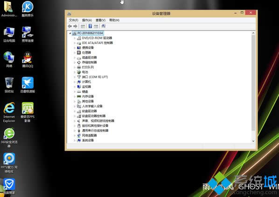The height and width of the screenshot is (197, 279).
Task: Click the 鼠标和其他指针设备 mouse icon
Action: pos(79,125)
